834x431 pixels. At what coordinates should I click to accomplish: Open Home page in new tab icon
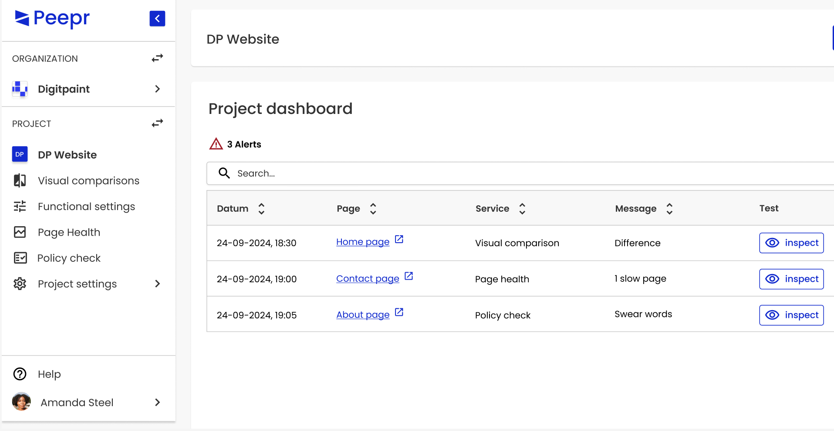pos(399,240)
